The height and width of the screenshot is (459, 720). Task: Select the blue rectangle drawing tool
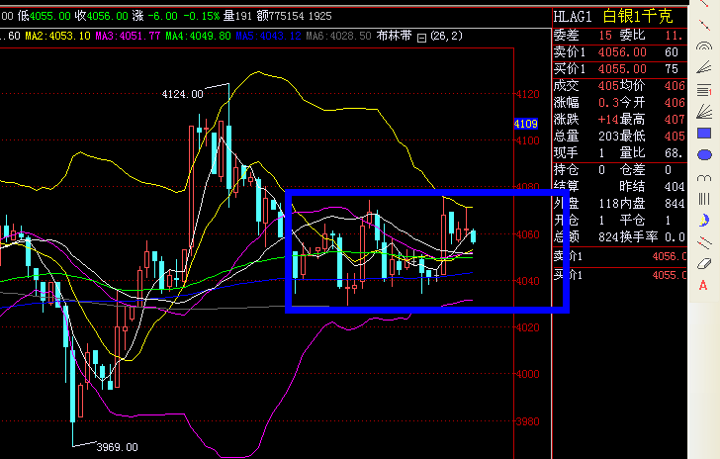704,134
